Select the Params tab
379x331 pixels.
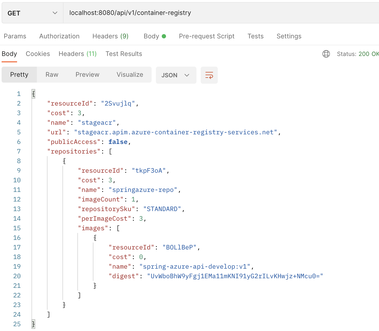coord(15,36)
